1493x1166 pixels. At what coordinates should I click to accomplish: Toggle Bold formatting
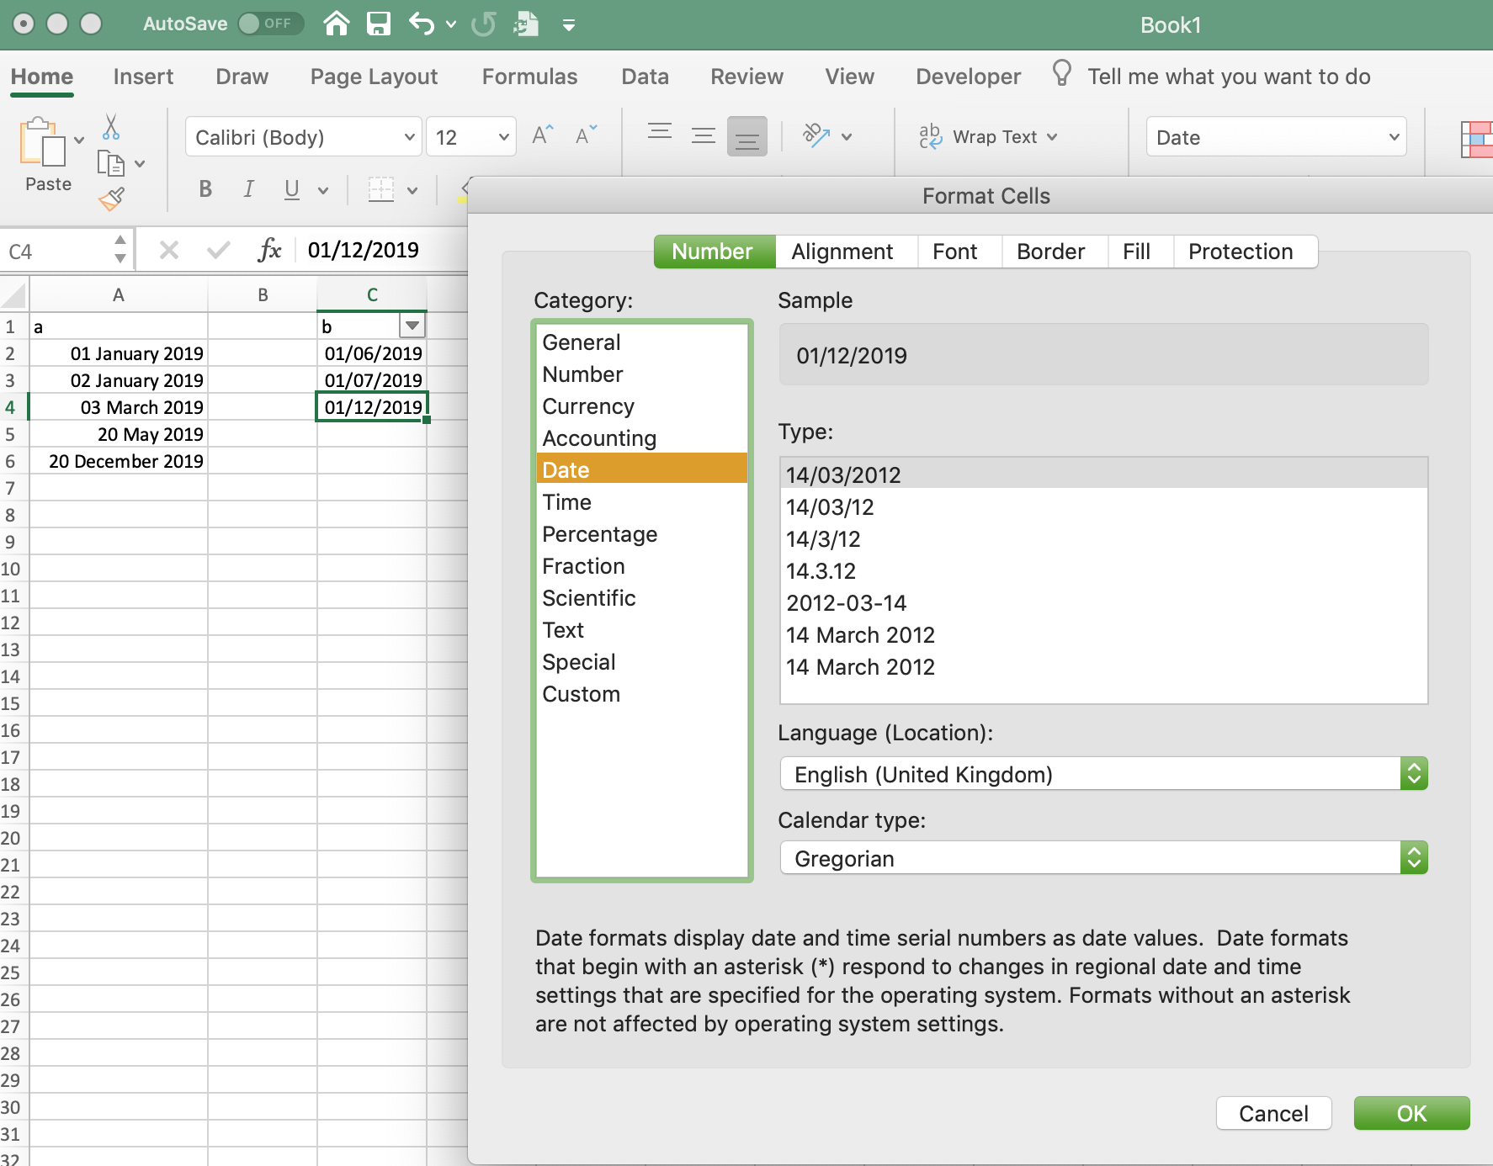205,189
